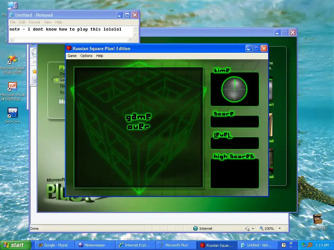Click the Internet zone globe in status bar

[x=195, y=228]
